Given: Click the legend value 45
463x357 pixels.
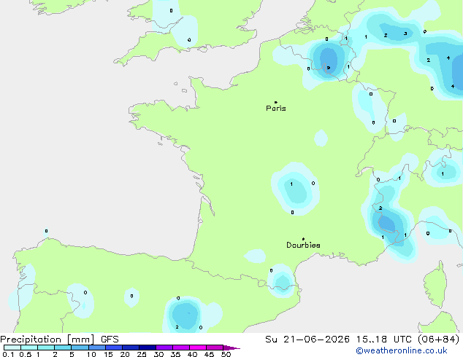Looking at the screenshot, I should click(209, 354).
